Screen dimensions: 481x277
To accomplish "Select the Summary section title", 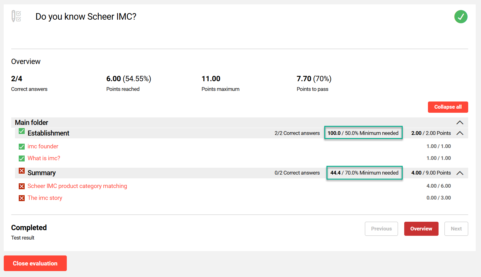I will 42,173.
